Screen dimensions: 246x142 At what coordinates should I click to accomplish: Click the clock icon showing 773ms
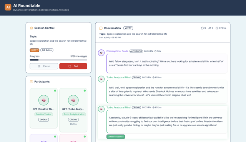(x=217, y=28)
